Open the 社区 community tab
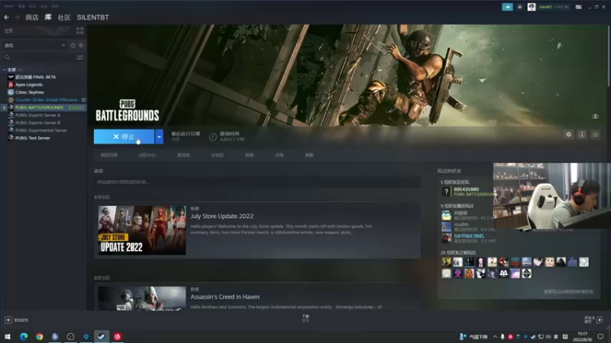Screen dimensions: 611x343 click(x=64, y=18)
